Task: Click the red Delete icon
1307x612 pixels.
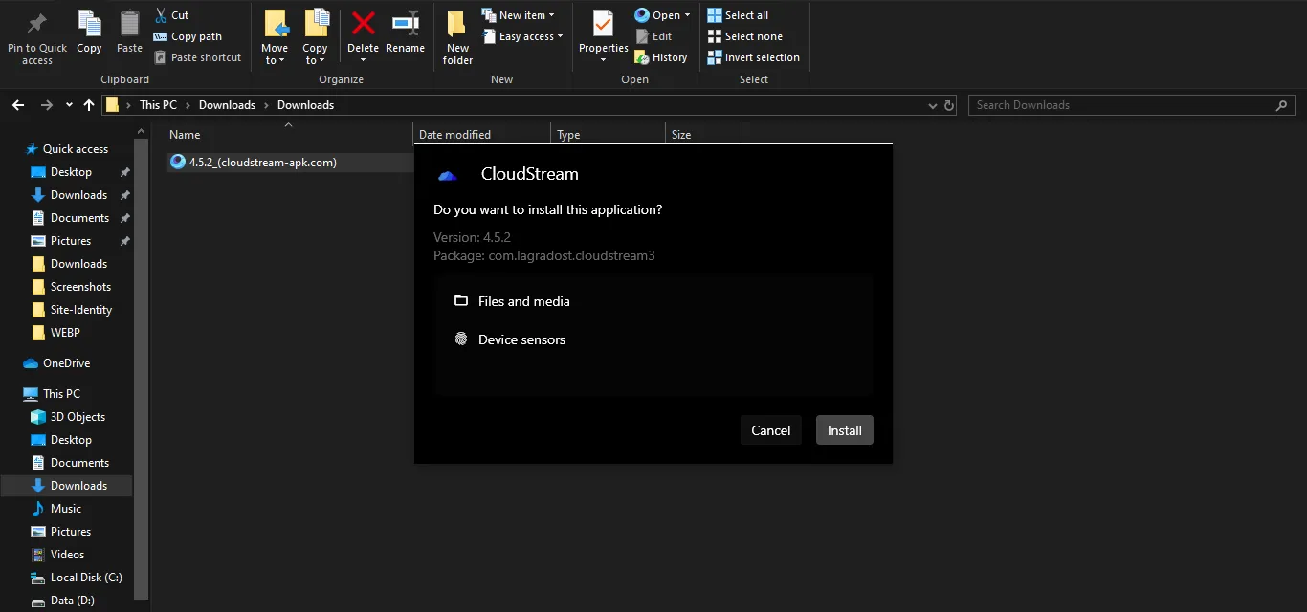Action: coord(363,23)
